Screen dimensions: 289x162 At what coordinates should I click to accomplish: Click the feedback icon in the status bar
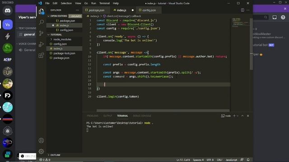click(x=242, y=160)
